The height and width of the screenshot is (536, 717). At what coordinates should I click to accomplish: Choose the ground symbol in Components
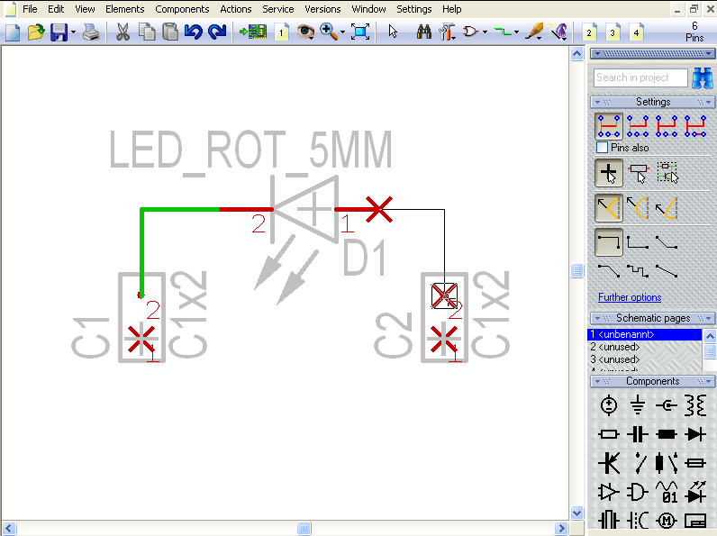[x=638, y=405]
